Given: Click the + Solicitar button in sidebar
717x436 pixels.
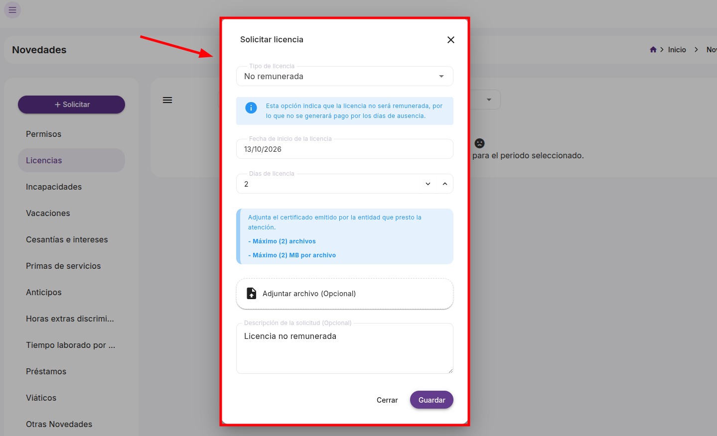Looking at the screenshot, I should coord(71,105).
